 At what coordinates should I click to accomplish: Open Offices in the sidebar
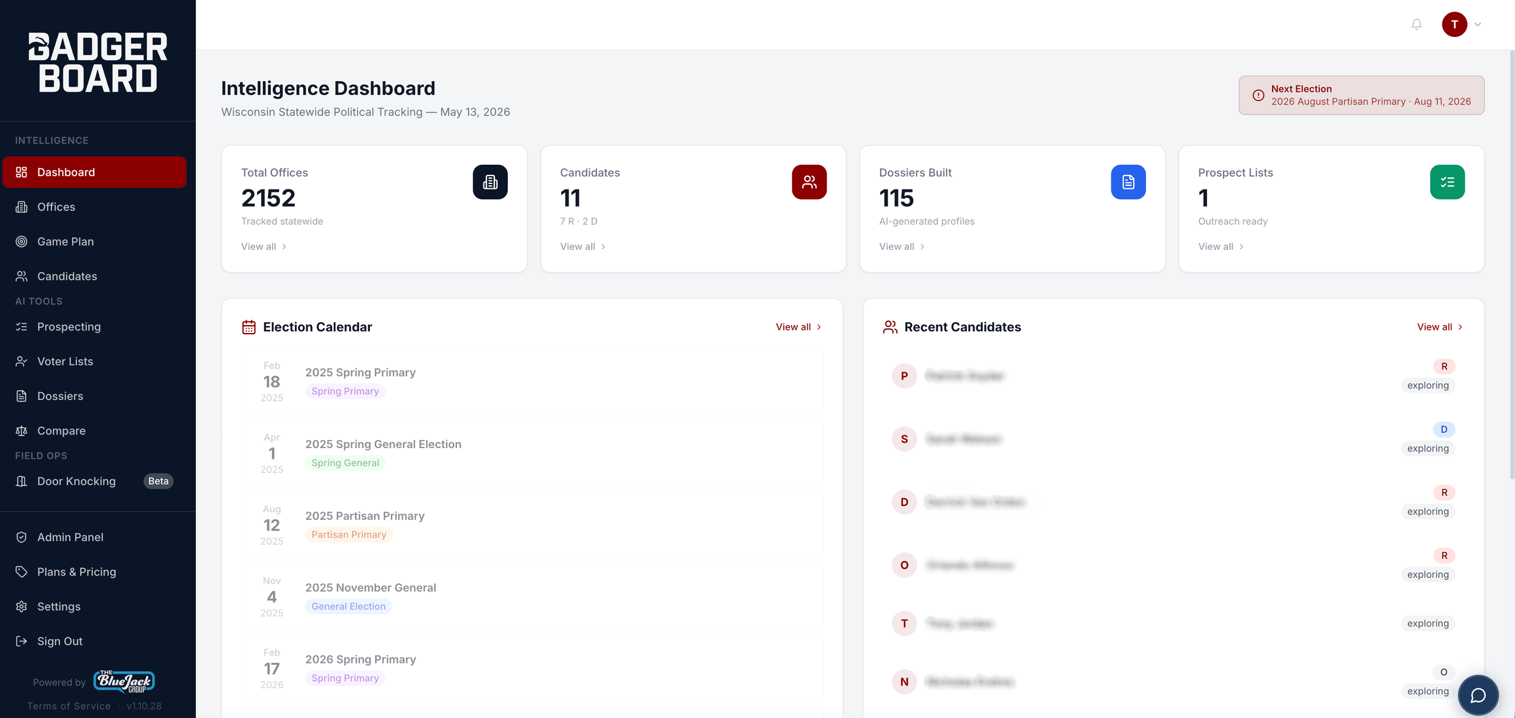pos(95,206)
